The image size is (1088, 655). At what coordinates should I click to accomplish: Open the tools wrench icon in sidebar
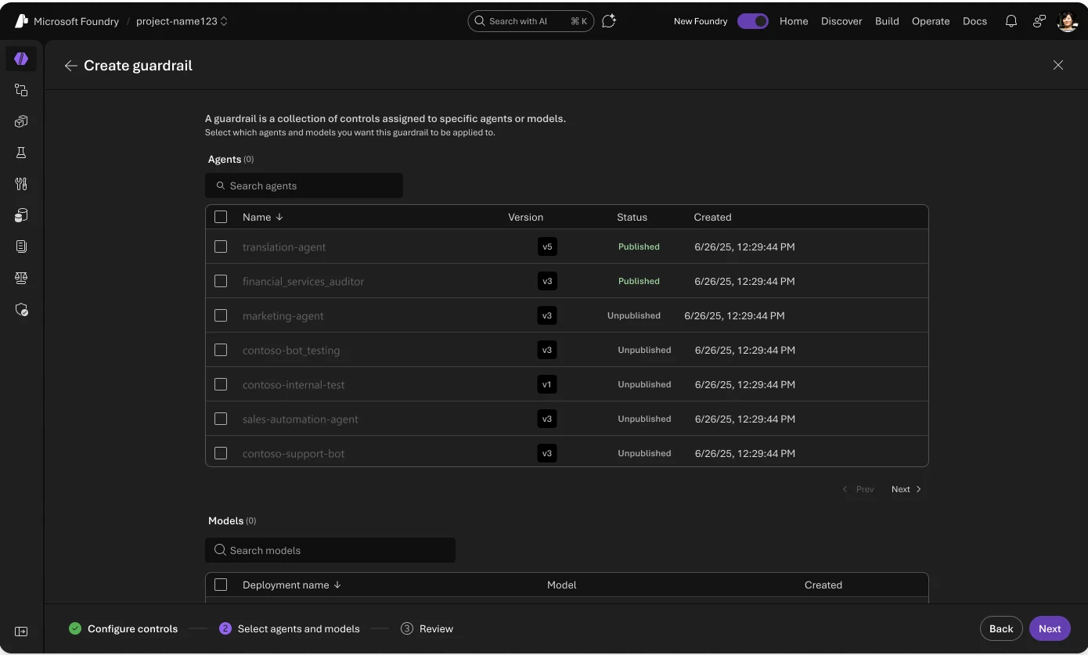(21, 184)
